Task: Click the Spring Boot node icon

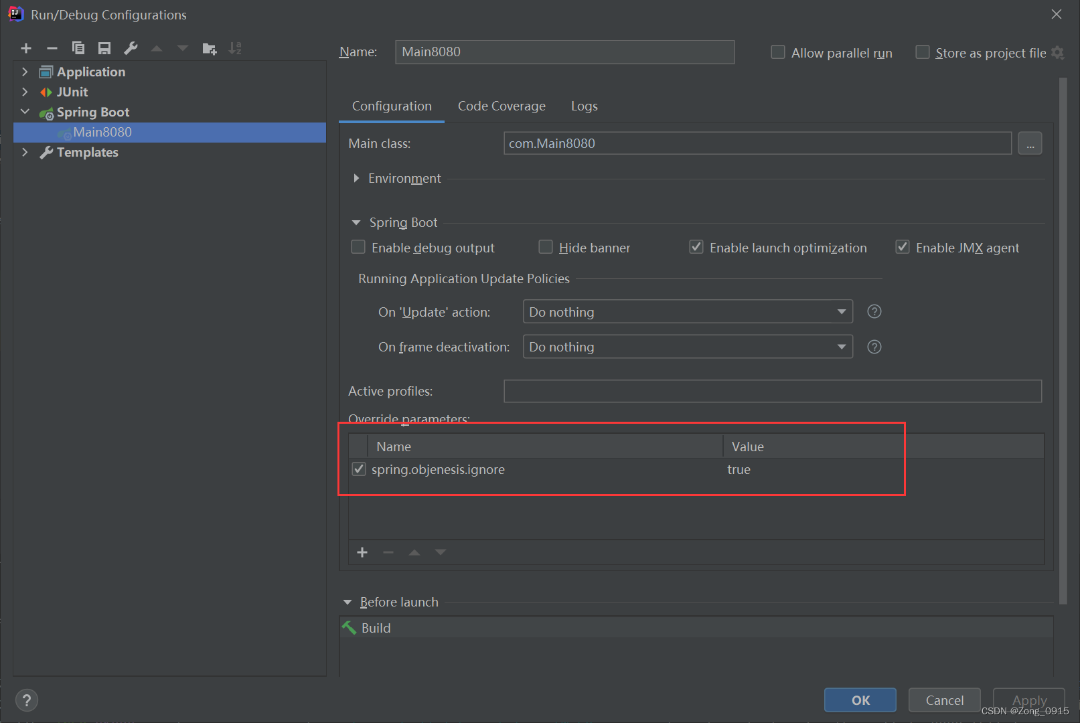Action: [x=46, y=113]
